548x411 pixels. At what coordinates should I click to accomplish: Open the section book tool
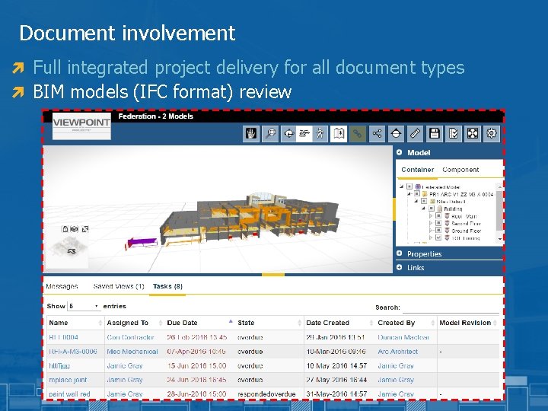tap(339, 133)
